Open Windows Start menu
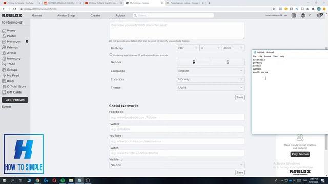 pyautogui.click(x=4, y=180)
